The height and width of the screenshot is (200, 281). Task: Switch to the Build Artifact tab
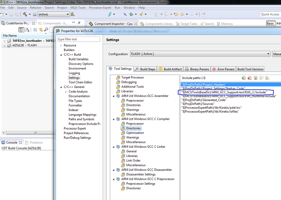coord(170,69)
